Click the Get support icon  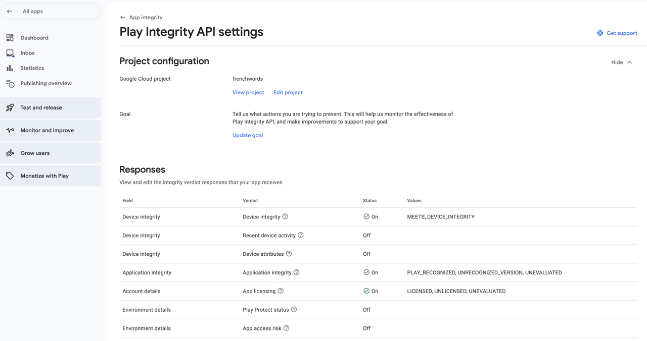[x=599, y=33]
